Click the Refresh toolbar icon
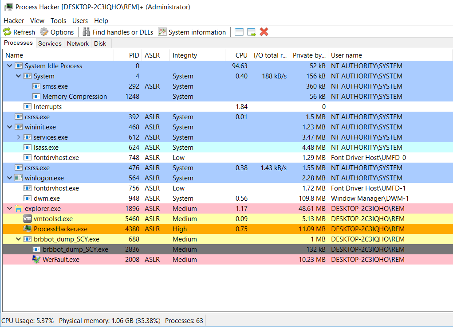Screen dimensions: 453x327 point(7,32)
